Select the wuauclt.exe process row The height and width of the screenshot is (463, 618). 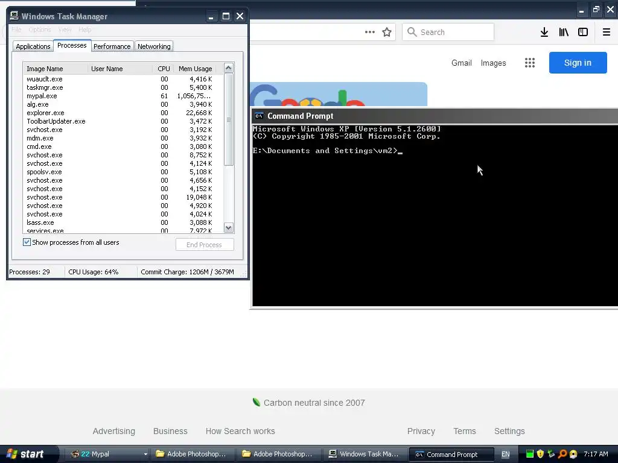pyautogui.click(x=123, y=79)
